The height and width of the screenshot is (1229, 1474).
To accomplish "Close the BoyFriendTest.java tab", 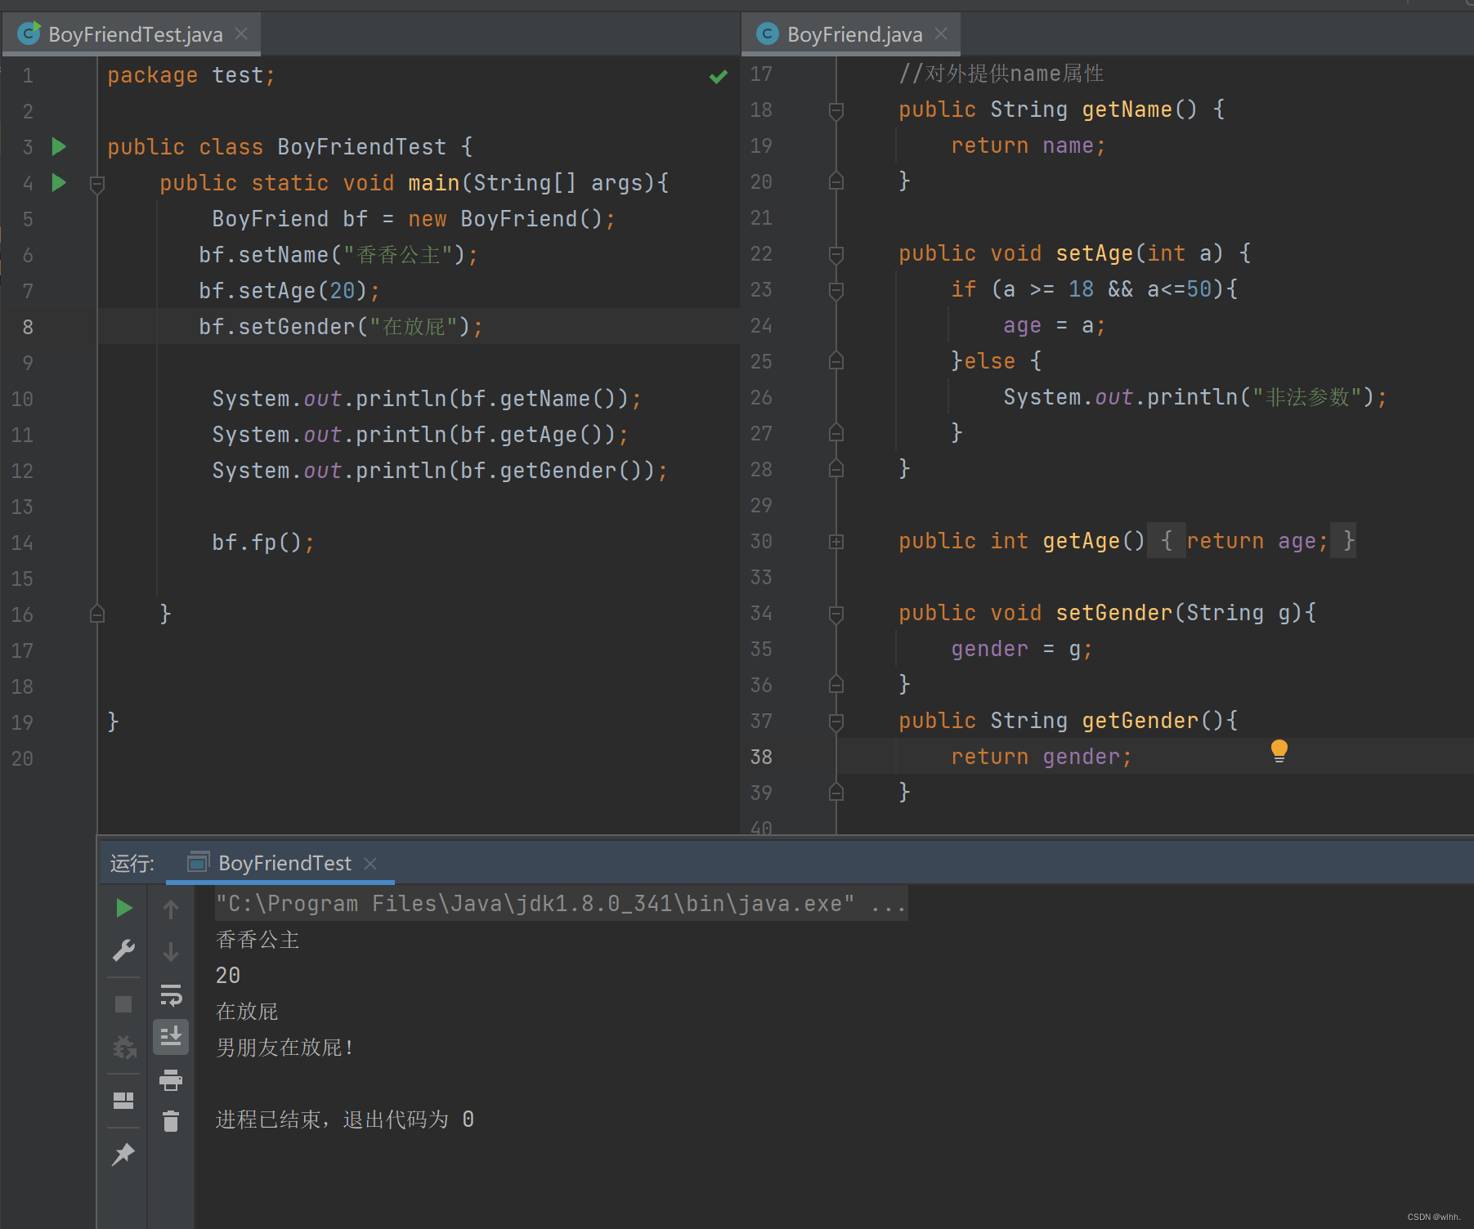I will [x=241, y=34].
